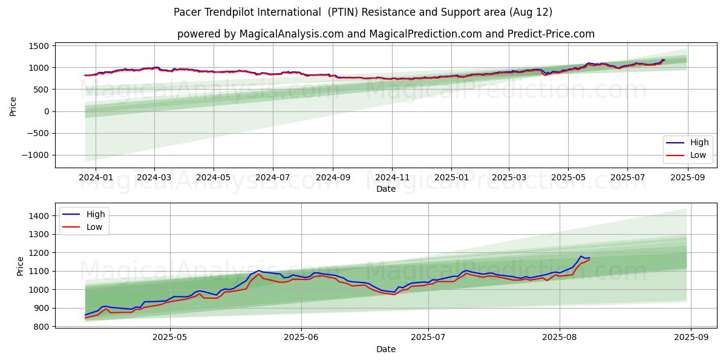The height and width of the screenshot is (363, 726).
Task: Click the 'powered by MagicalAnalysis.com' subtitle
Action: (386, 34)
